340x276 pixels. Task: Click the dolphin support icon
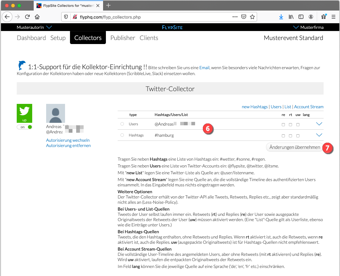[x=22, y=65]
